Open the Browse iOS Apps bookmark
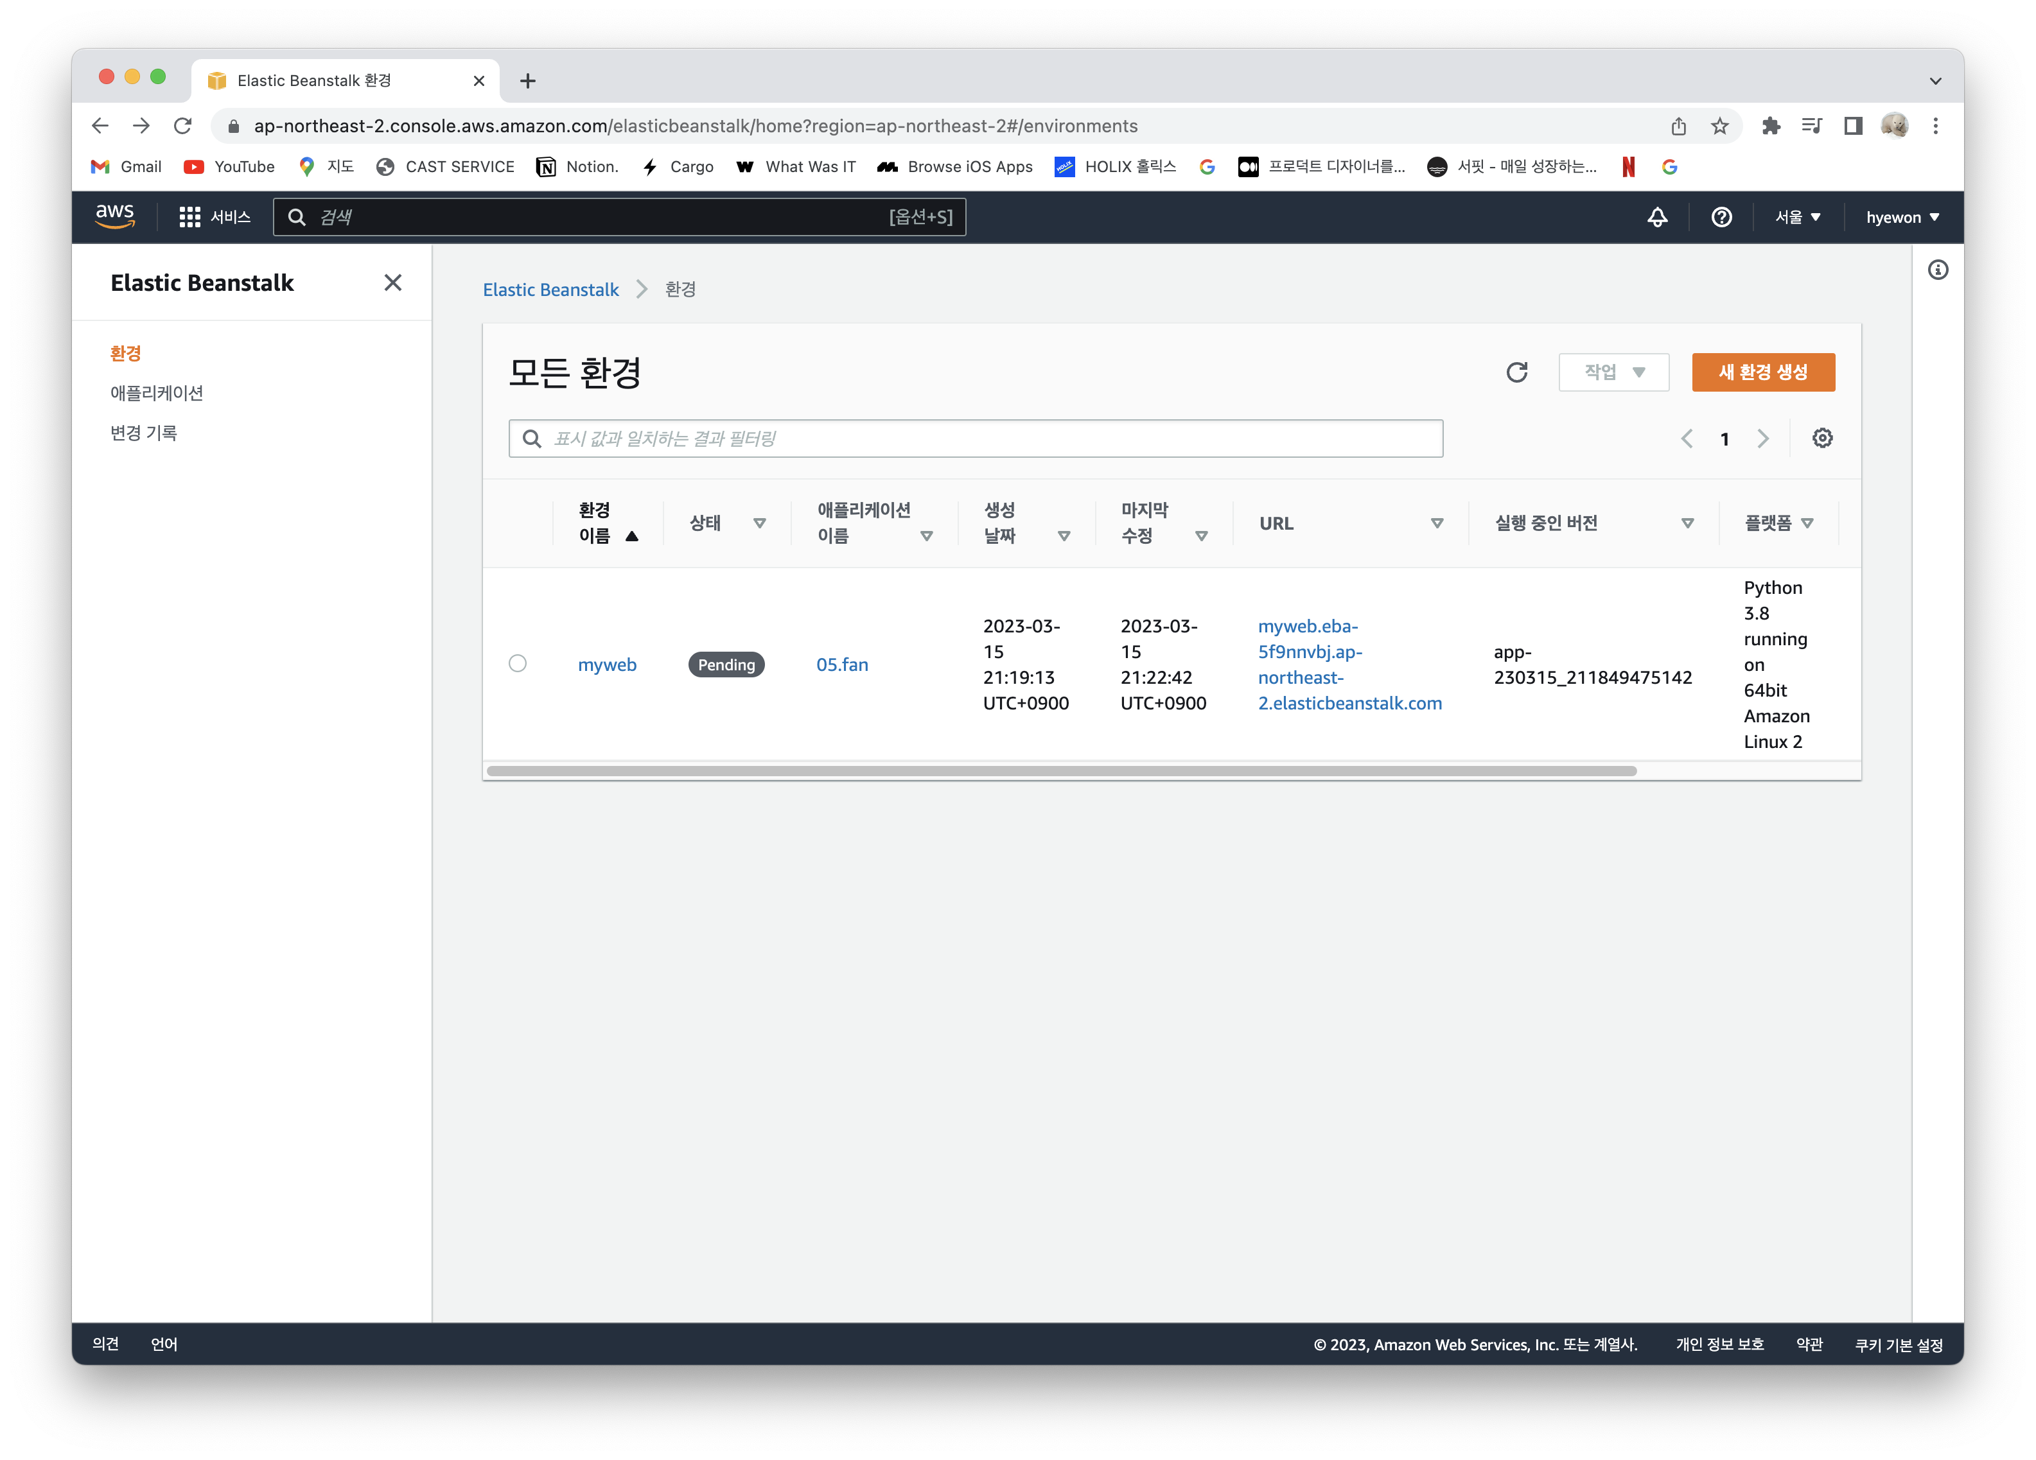2036x1460 pixels. pyautogui.click(x=955, y=167)
